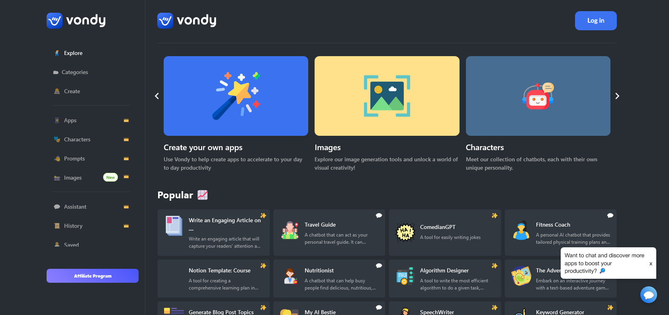
Task: Click the Travel Guide avatar icon
Action: click(x=290, y=231)
